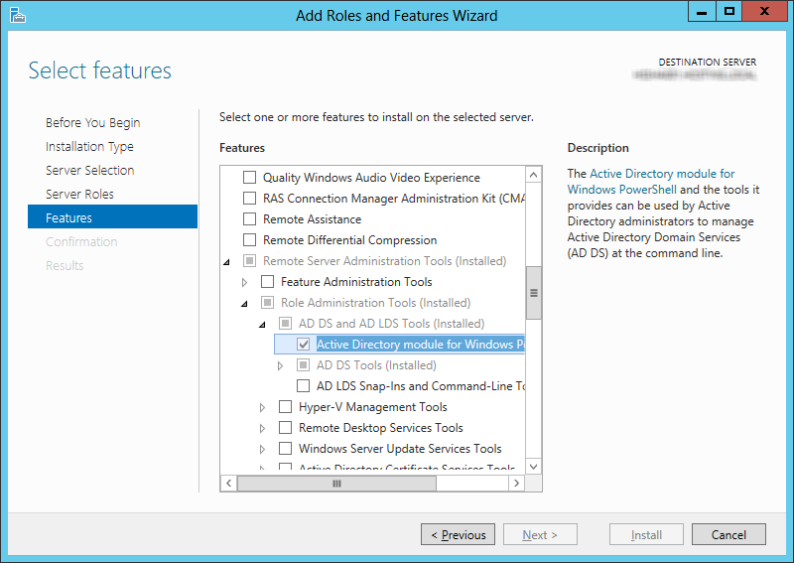794x563 pixels.
Task: Open Active Directory module for Windows PowerShell link
Action: tap(651, 182)
